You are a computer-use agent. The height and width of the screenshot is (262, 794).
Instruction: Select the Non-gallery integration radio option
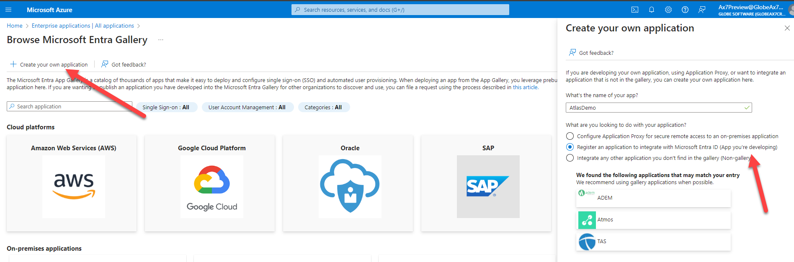pos(570,158)
